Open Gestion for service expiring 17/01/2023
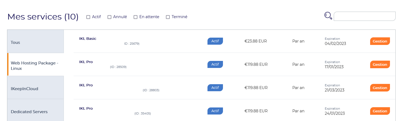The image size is (403, 121). [x=380, y=64]
